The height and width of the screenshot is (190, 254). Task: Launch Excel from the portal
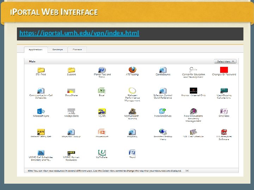pos(102,90)
